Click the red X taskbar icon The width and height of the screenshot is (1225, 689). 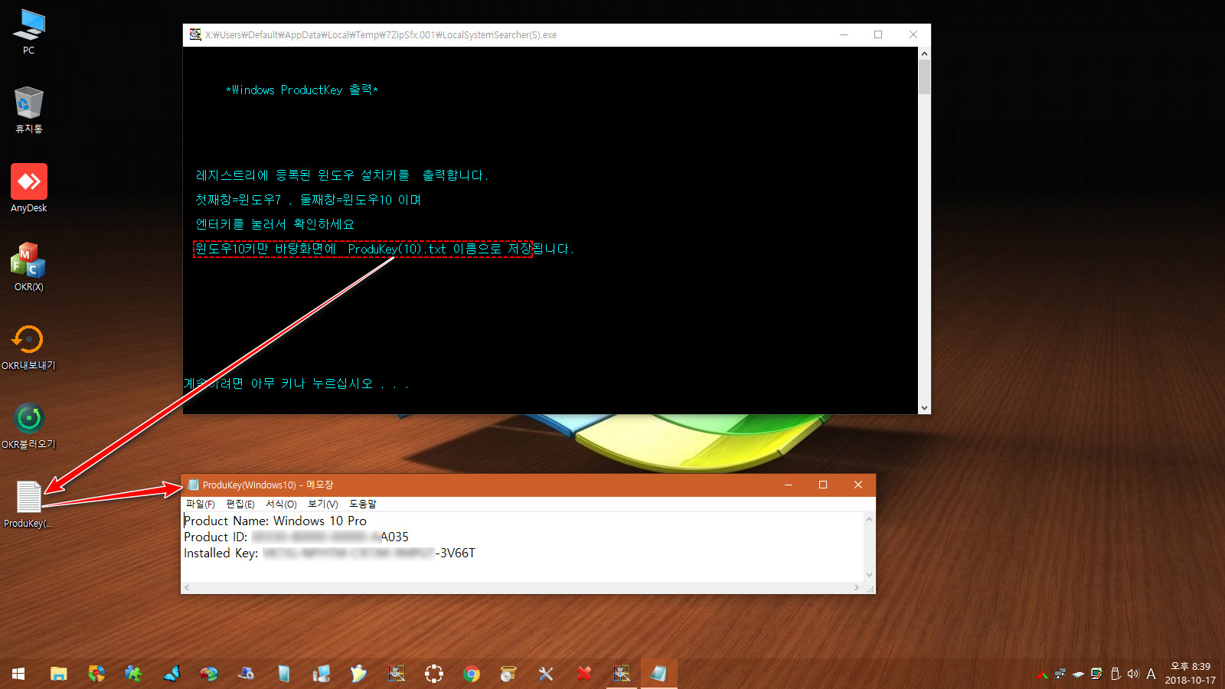(x=583, y=674)
